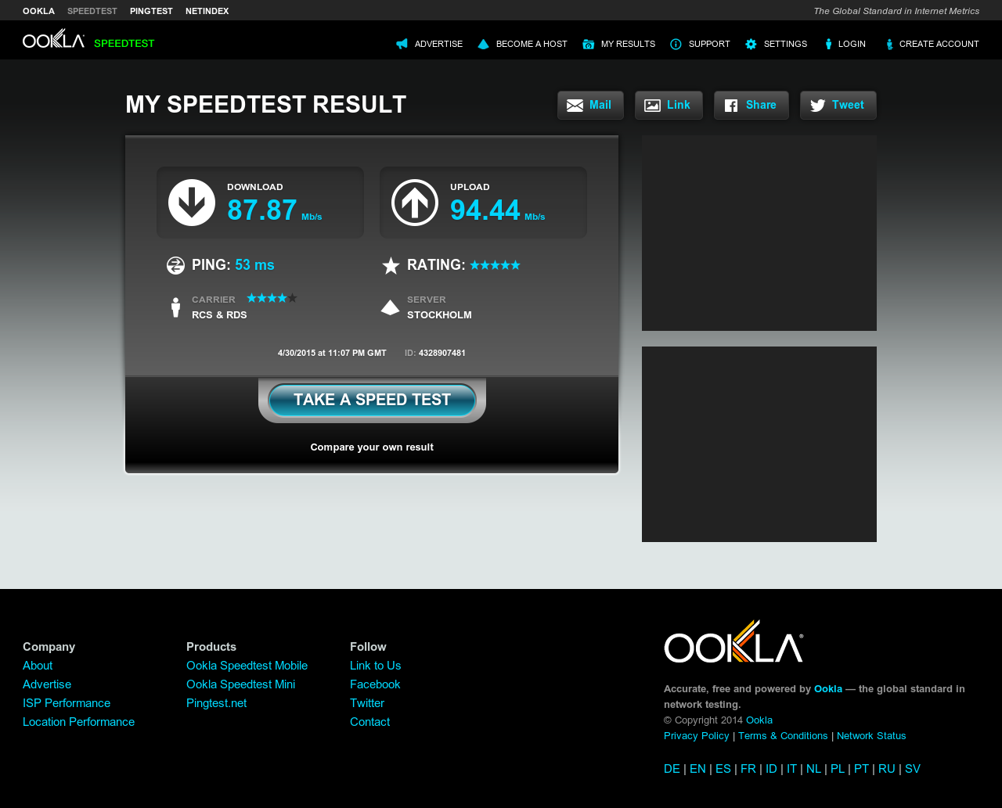Open the Privacy Policy link
The image size is (1002, 808).
point(697,736)
